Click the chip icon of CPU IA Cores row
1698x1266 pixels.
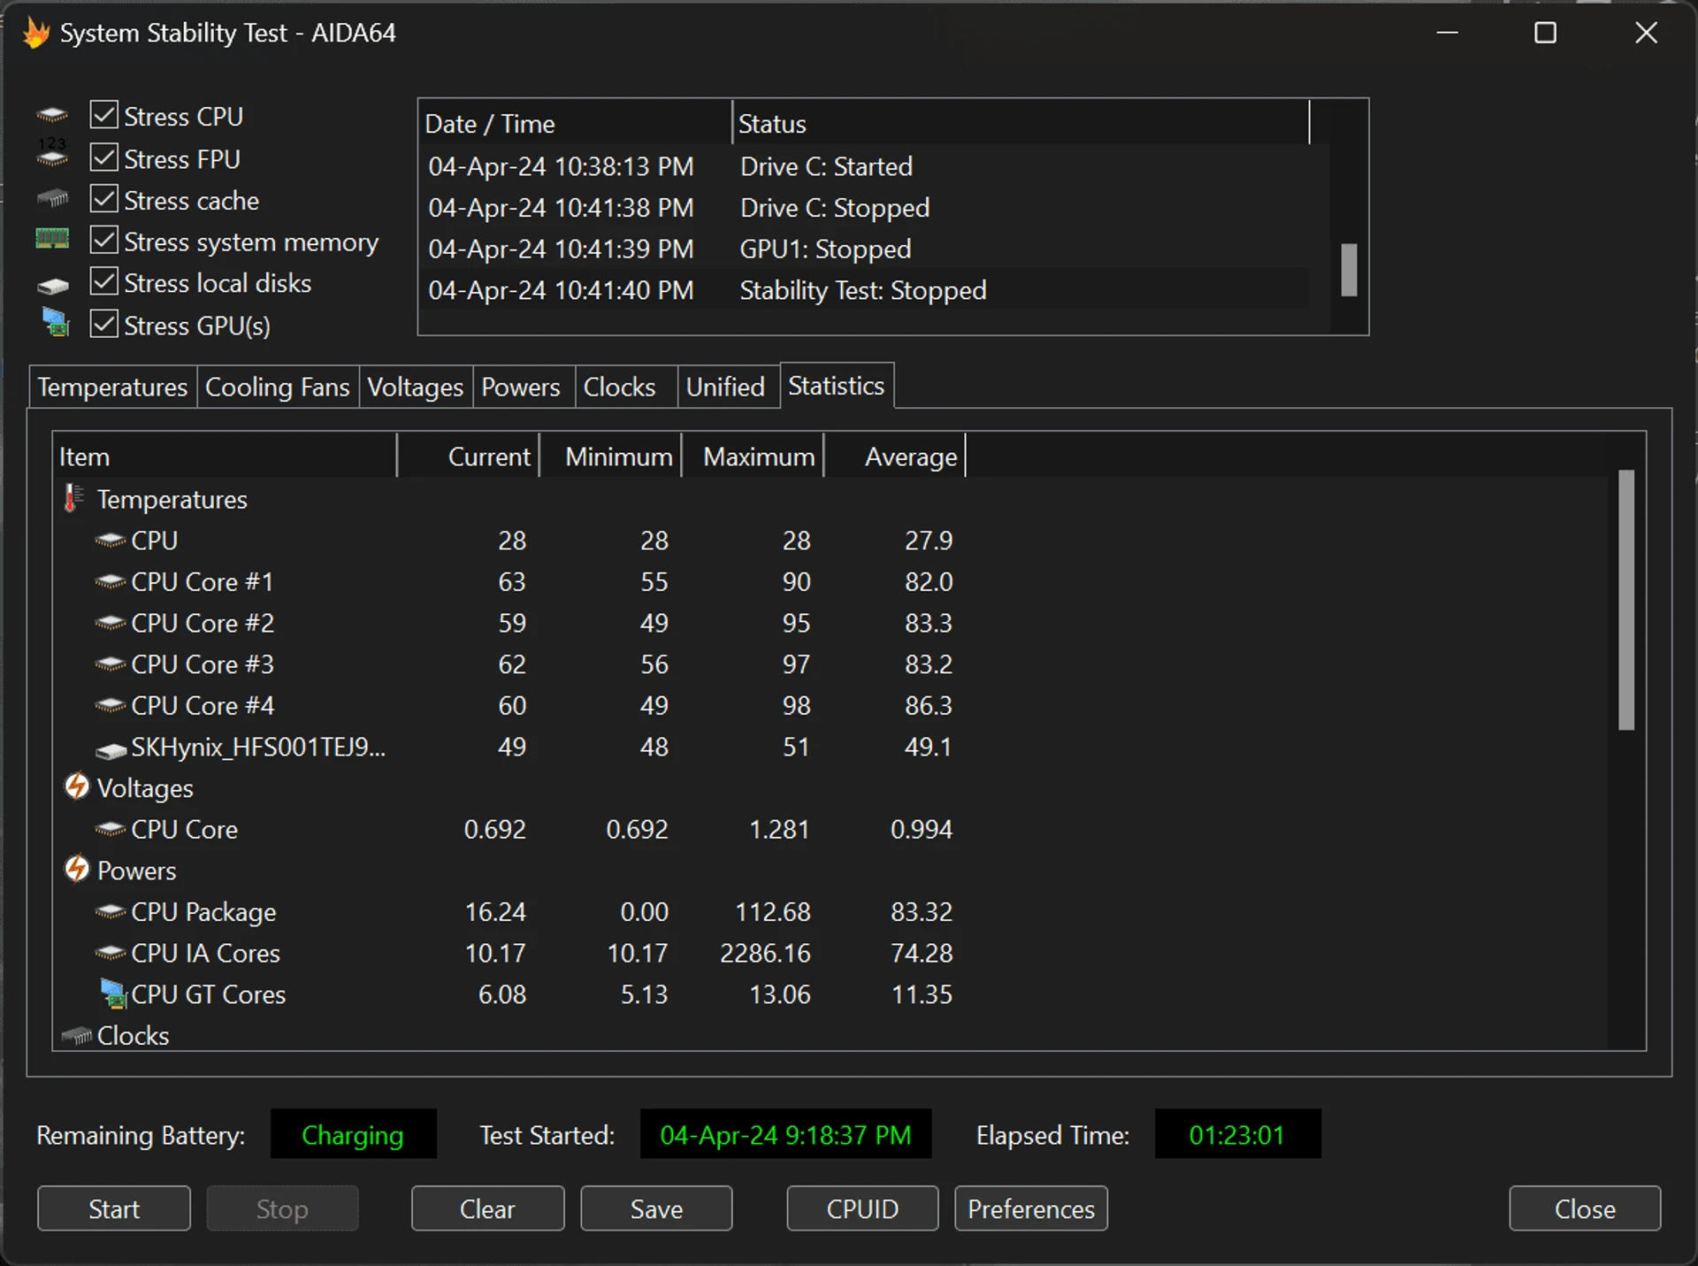point(111,953)
